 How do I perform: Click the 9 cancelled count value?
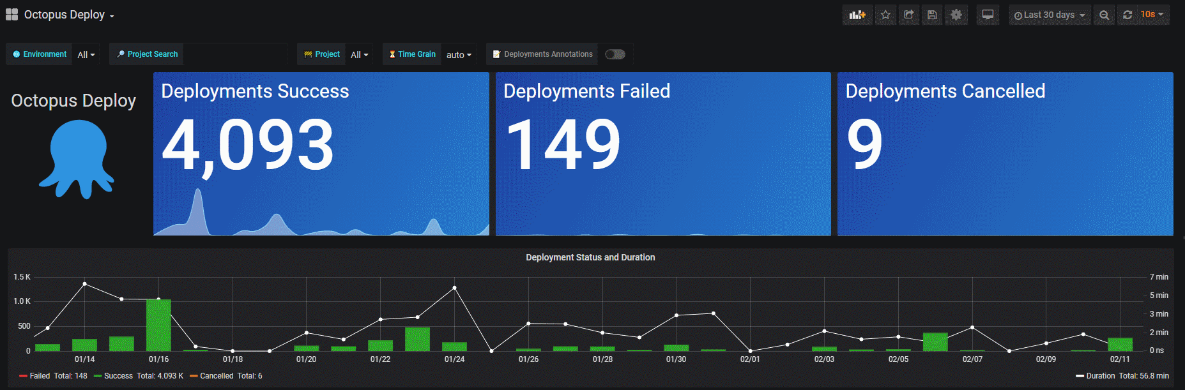tap(865, 145)
